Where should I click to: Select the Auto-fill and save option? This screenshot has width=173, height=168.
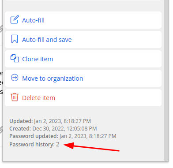(x=83, y=40)
